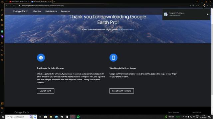Screen dimensions: 213x119
Task: Open the sidebar home icon
Action: [x=2, y=15]
